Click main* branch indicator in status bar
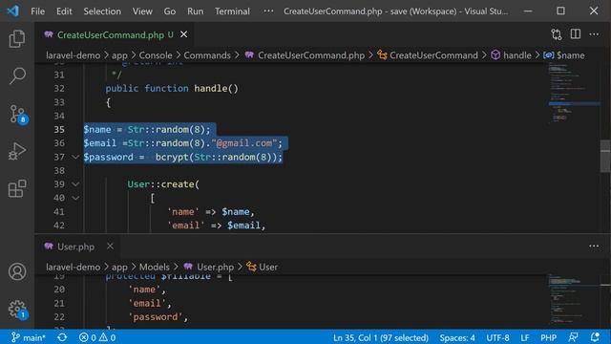Image resolution: width=611 pixels, height=344 pixels. pos(29,337)
